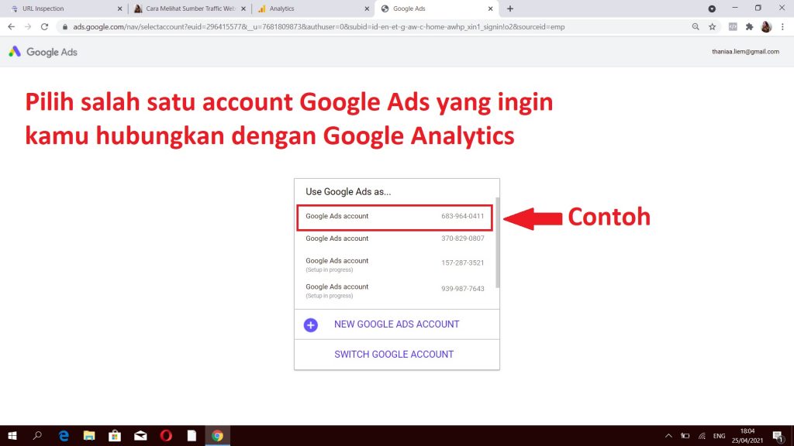Viewport: 794px width, 446px height.
Task: Show hidden system tray icons
Action: click(668, 436)
